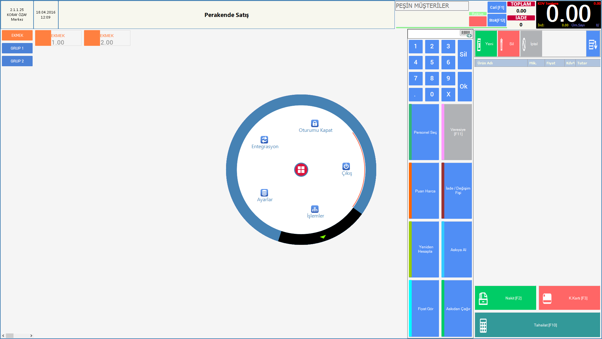Open Entegrasyon from the radial menu
This screenshot has height=339, width=602.
(264, 140)
